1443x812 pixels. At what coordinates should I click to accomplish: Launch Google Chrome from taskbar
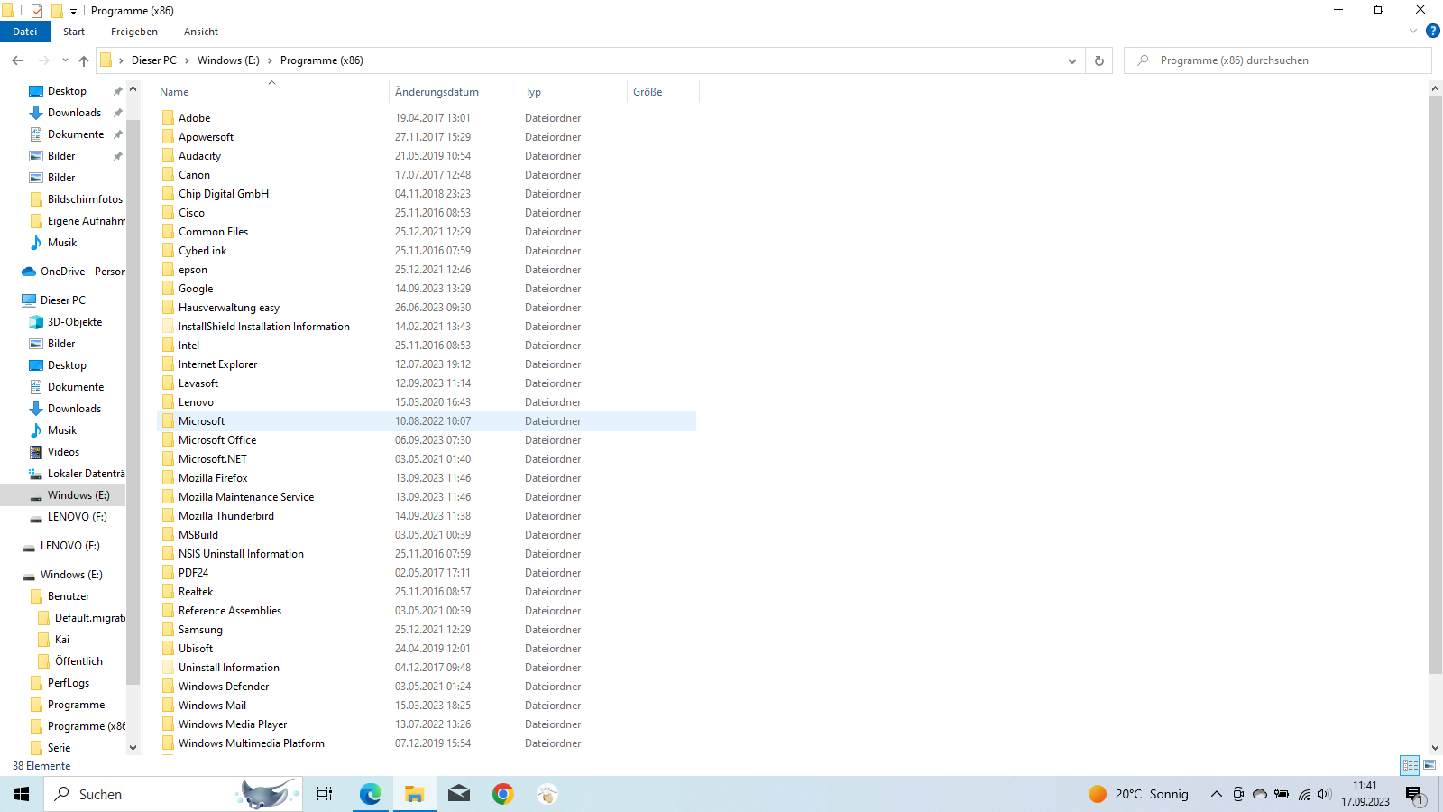click(502, 794)
